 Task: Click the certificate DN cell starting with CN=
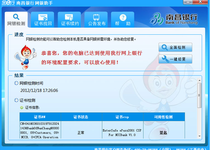click(x=40, y=130)
